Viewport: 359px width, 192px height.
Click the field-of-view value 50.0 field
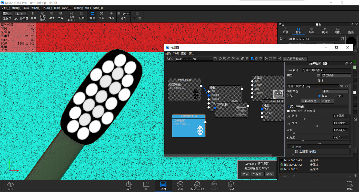(x=126, y=14)
